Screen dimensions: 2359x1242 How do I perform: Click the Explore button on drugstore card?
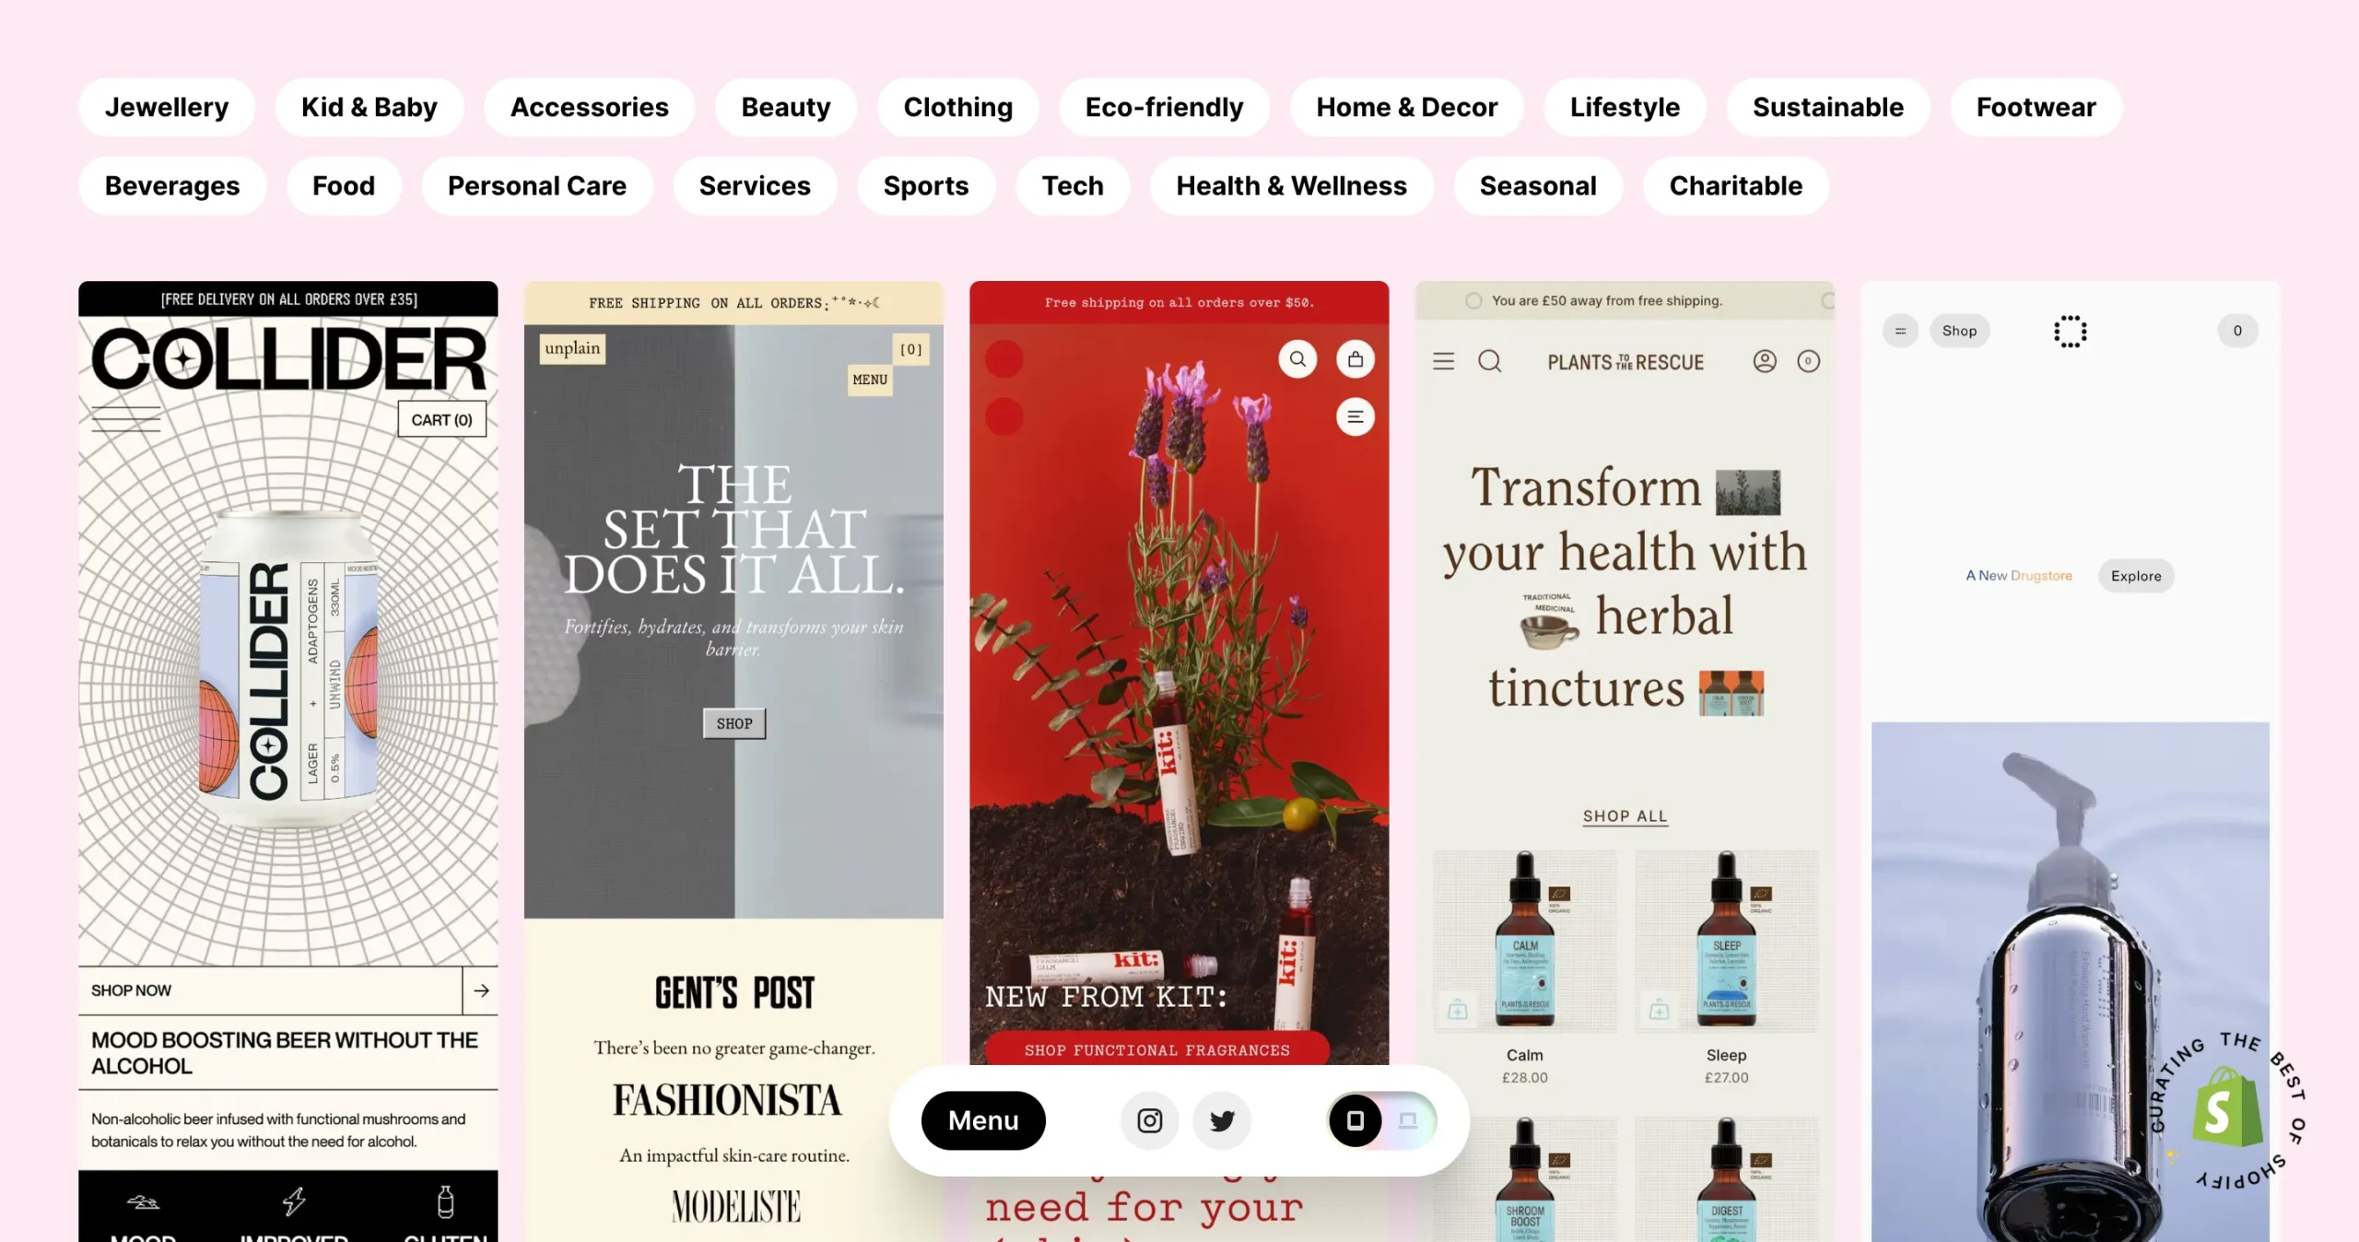tap(2136, 576)
